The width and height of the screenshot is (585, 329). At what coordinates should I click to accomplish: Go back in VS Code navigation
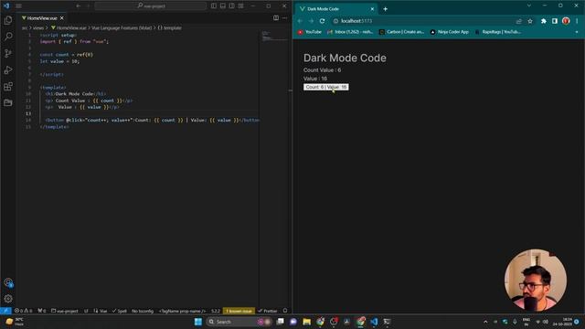(78, 6)
